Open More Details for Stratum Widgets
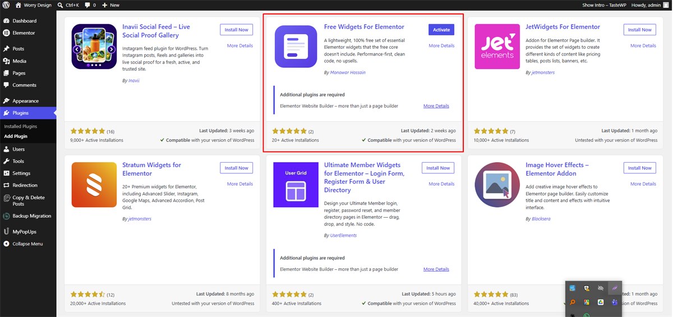 (x=240, y=183)
